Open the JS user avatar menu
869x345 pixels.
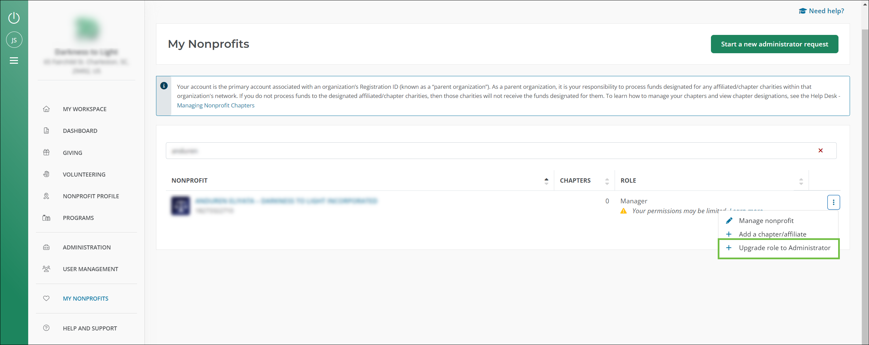pos(14,40)
